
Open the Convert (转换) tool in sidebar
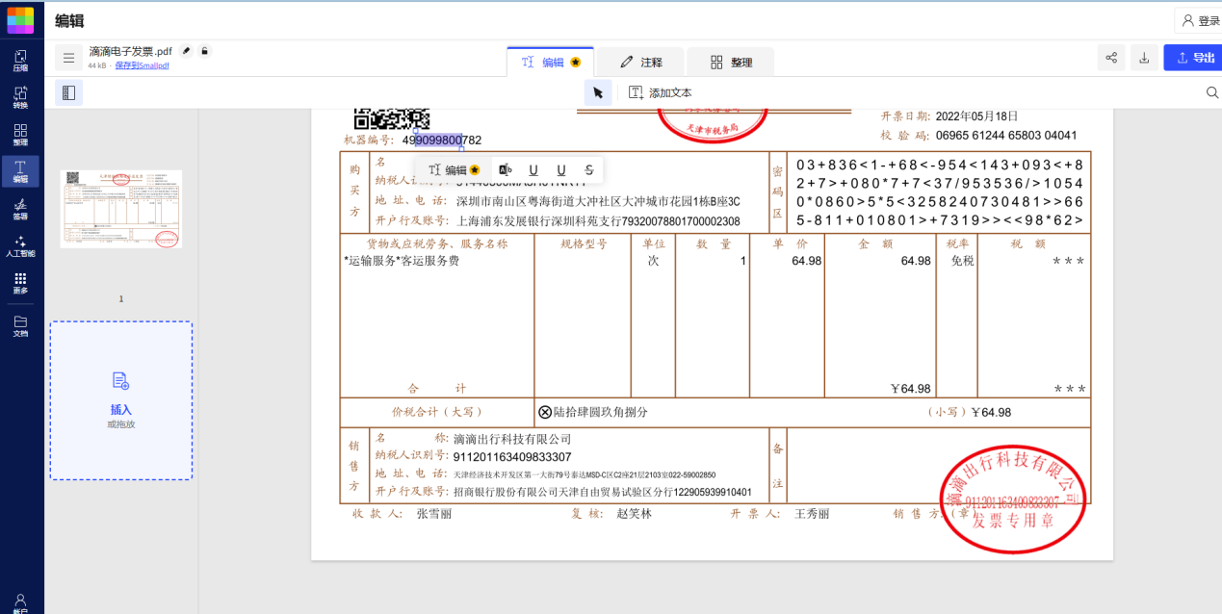click(20, 97)
